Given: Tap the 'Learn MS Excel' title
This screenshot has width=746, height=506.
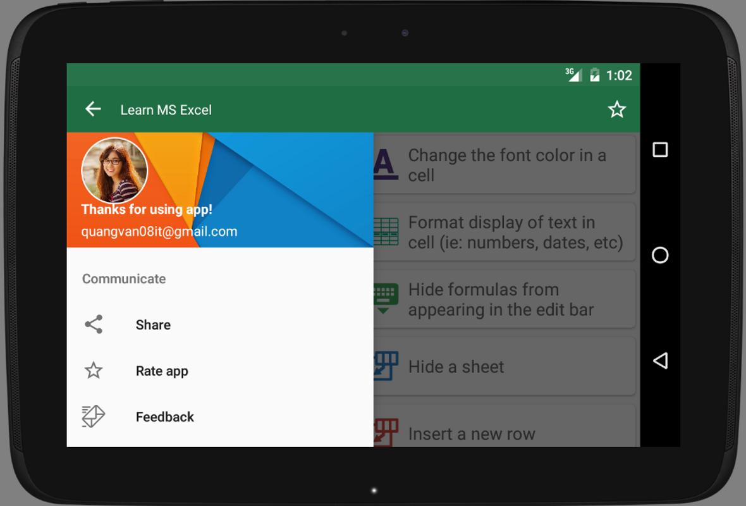Looking at the screenshot, I should 166,110.
